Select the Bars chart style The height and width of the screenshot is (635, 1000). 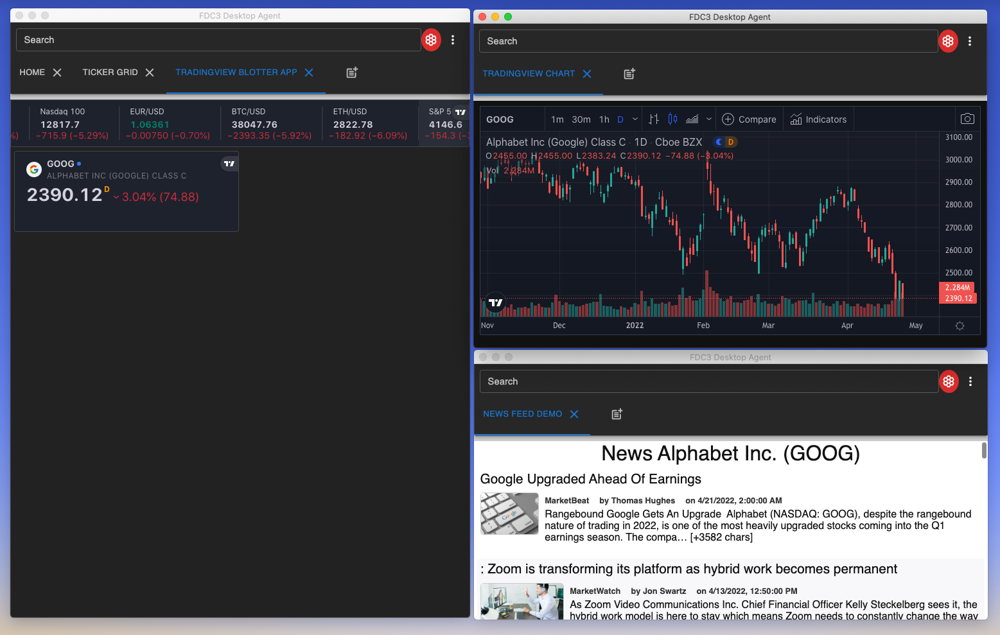(654, 119)
